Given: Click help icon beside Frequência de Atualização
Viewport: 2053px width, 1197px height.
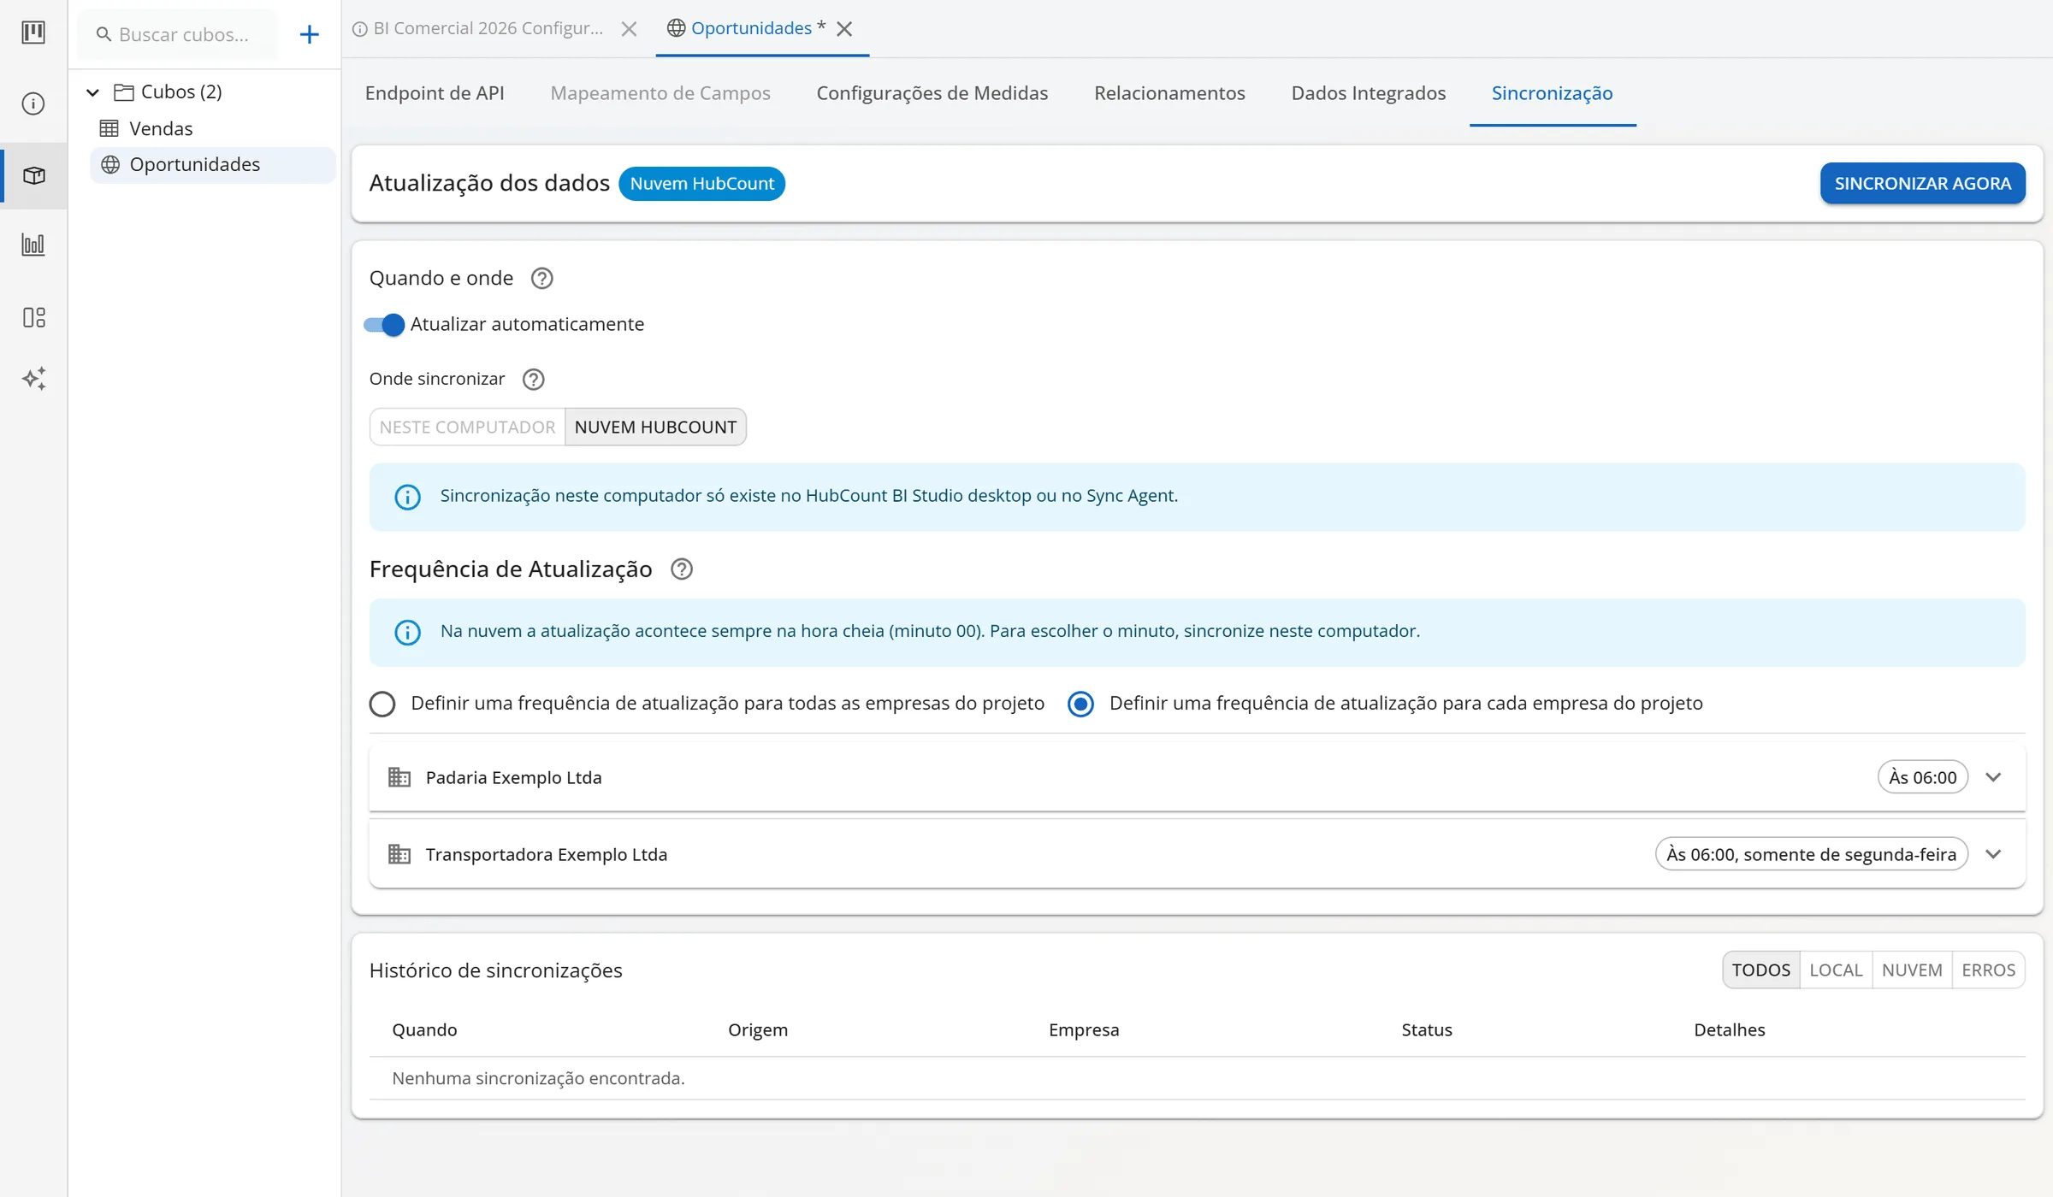Looking at the screenshot, I should 682,569.
